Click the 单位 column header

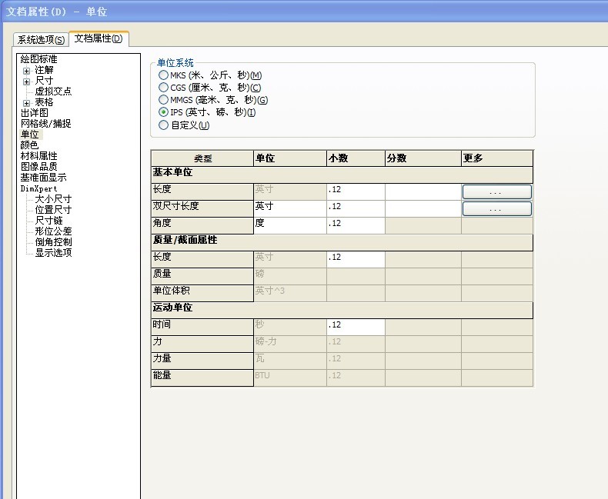[x=290, y=158]
